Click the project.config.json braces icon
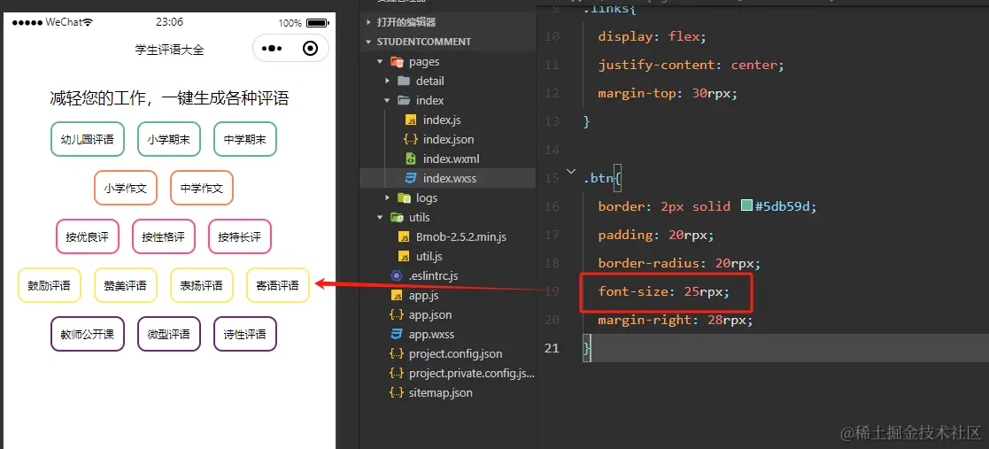The height and width of the screenshot is (449, 989). [x=397, y=353]
